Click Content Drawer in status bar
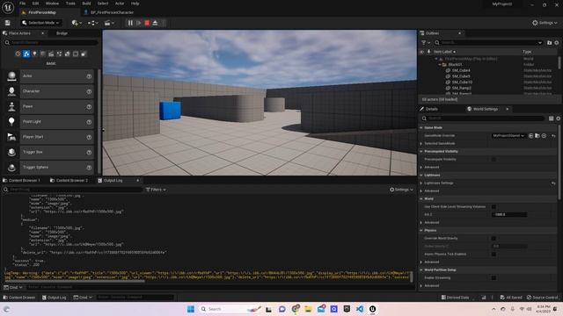Image resolution: width=563 pixels, height=316 pixels. [x=19, y=298]
